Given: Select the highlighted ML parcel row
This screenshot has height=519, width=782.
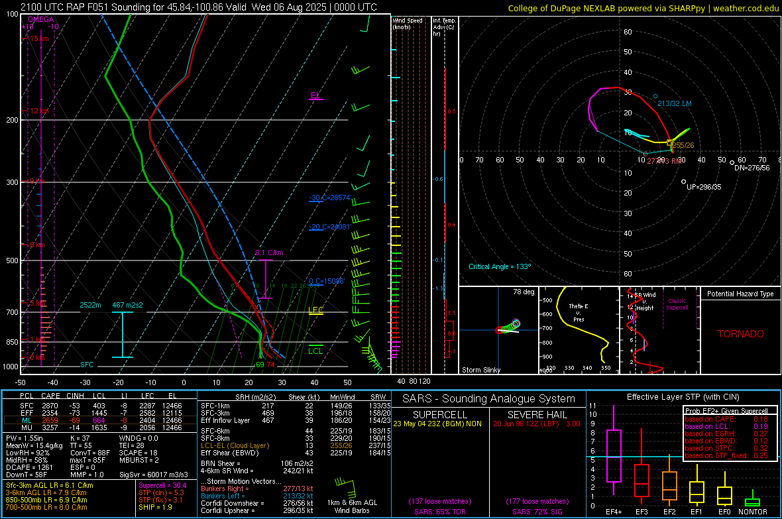Looking at the screenshot, I should [100, 421].
